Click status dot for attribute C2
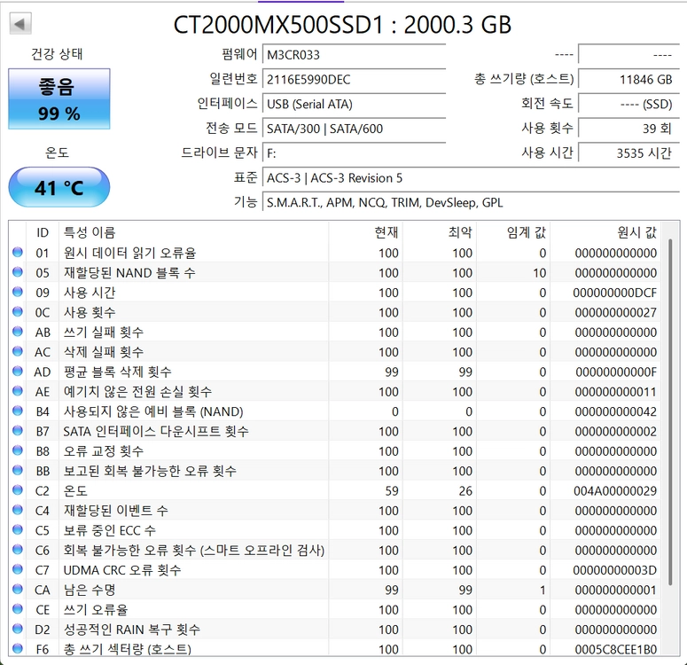Screen dimensions: 687x665 coord(18,489)
